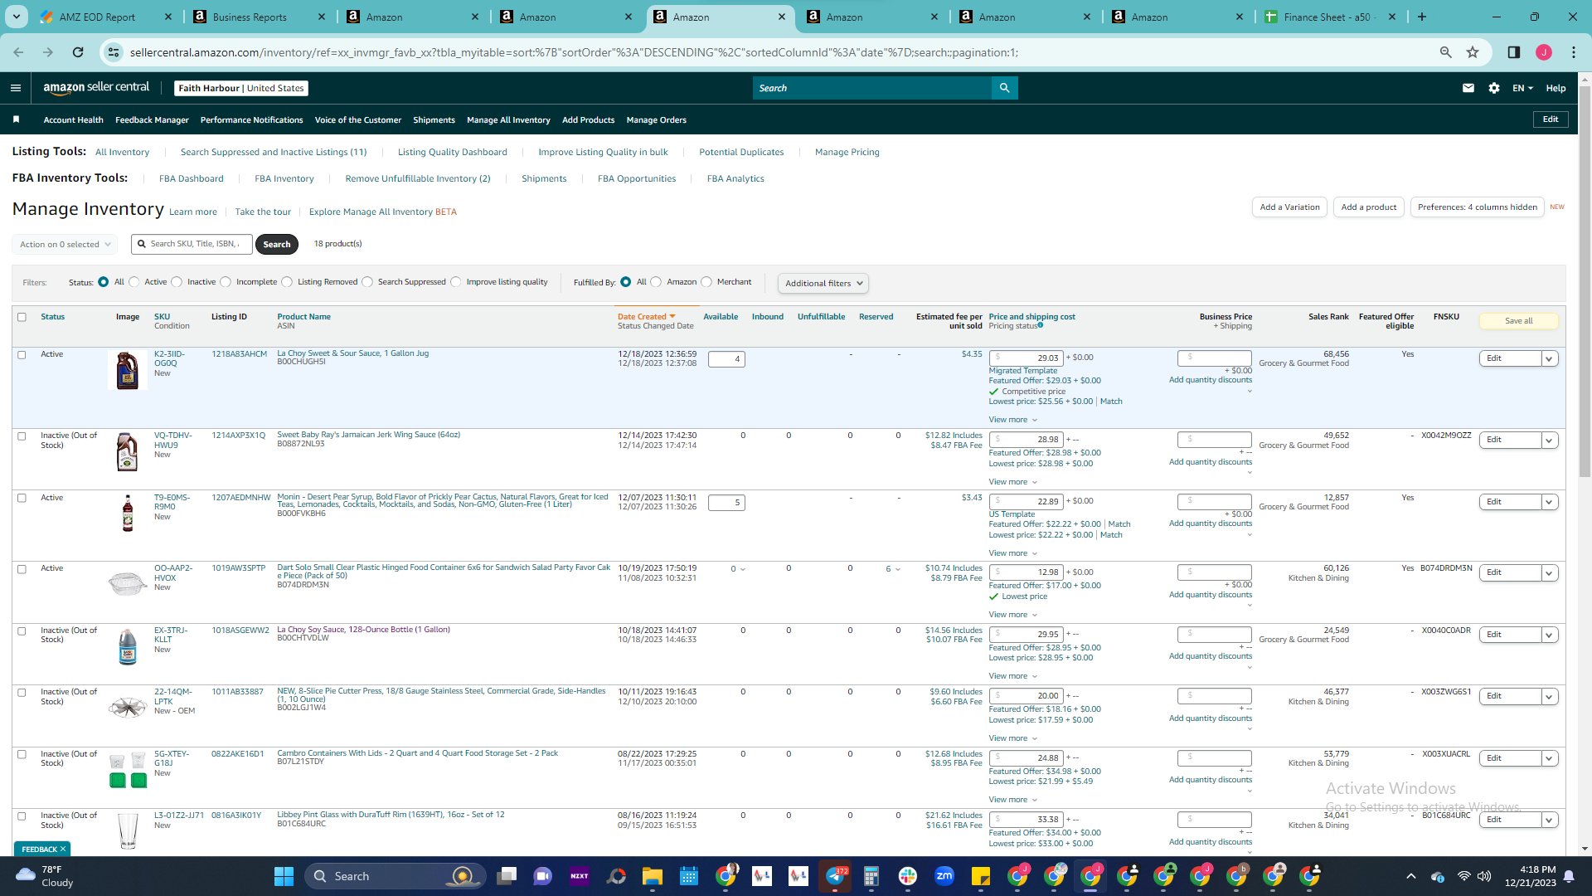The image size is (1592, 896).
Task: Open the Additional filters dropdown
Action: click(823, 283)
